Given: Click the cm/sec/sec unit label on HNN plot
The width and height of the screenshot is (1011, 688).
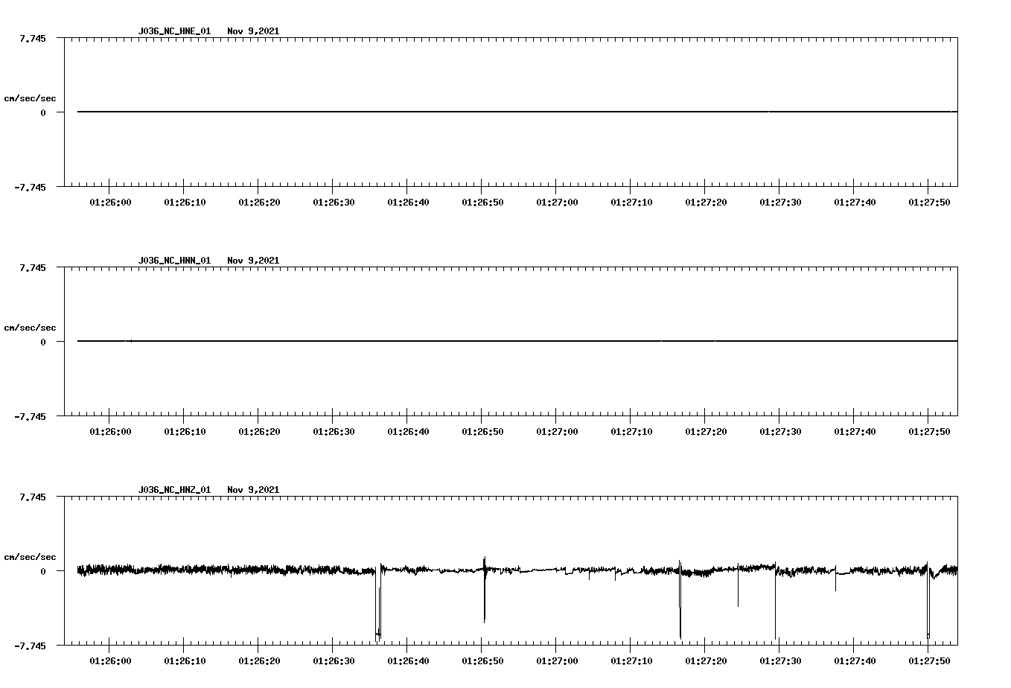Looking at the screenshot, I should [30, 328].
